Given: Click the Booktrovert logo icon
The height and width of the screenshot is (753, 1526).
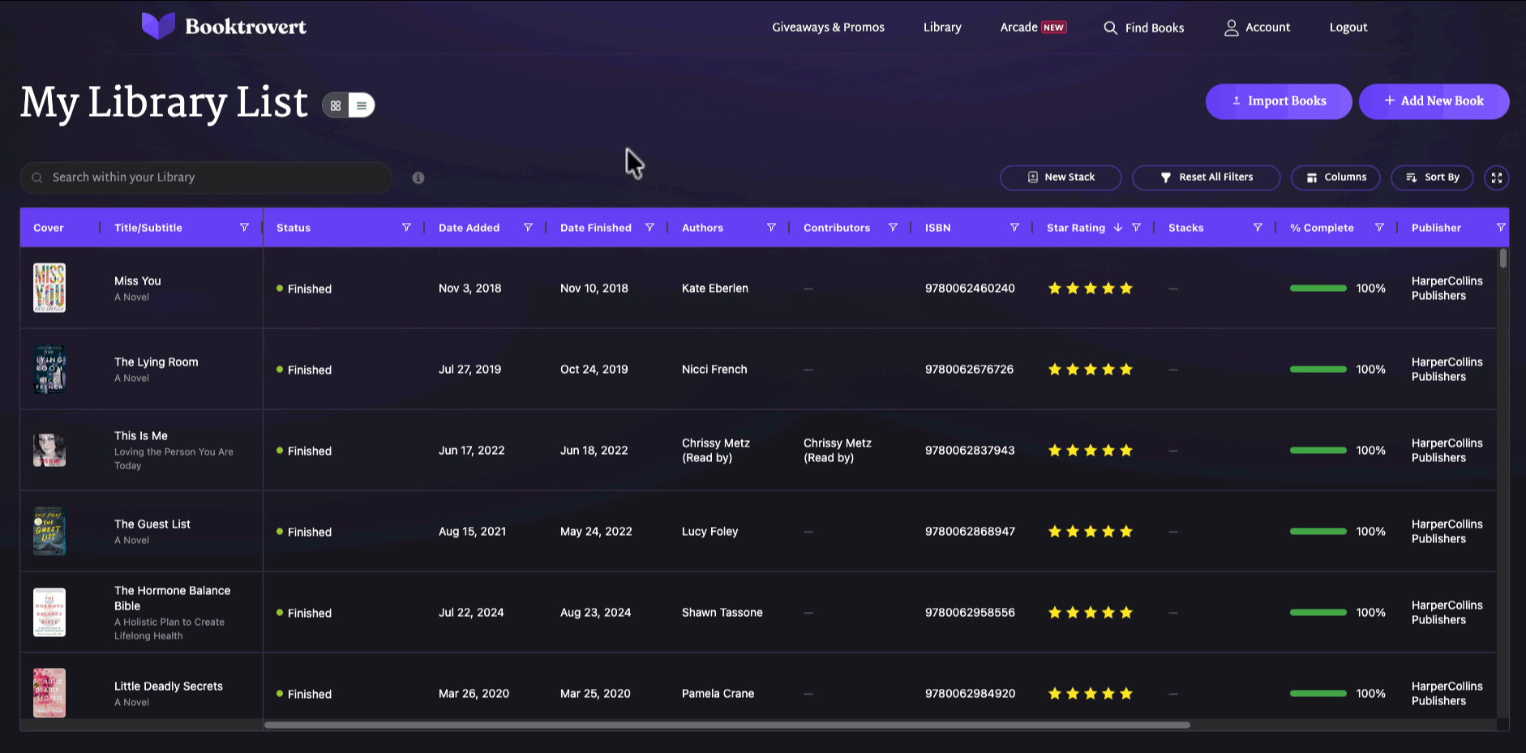Looking at the screenshot, I should tap(158, 26).
